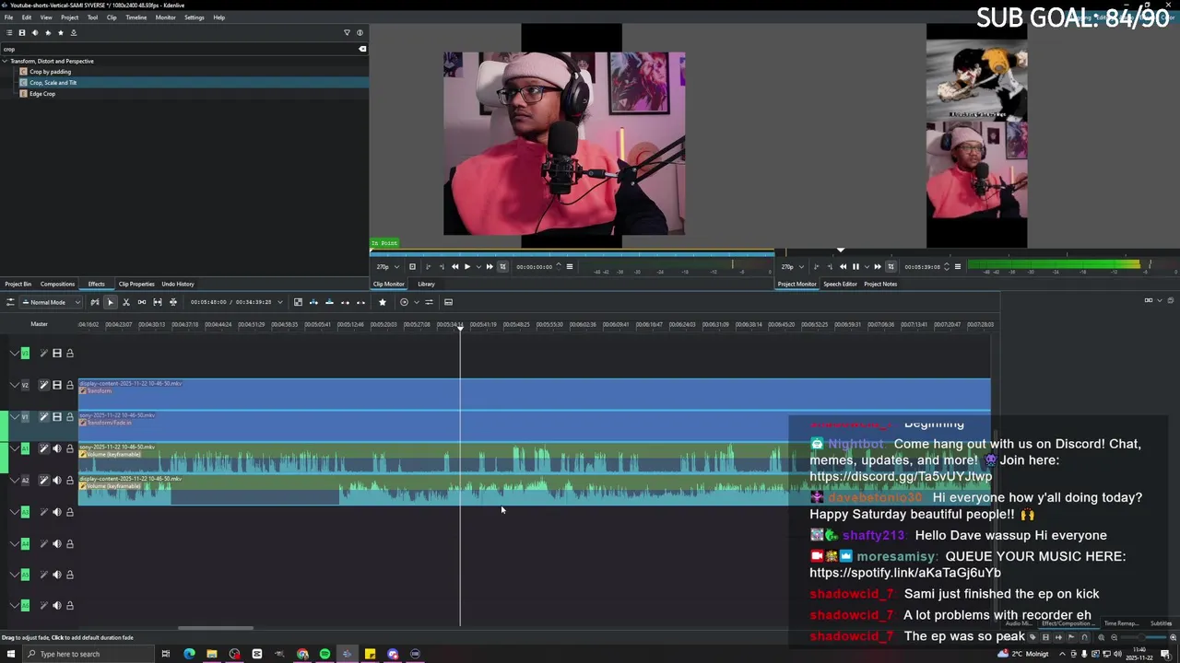This screenshot has width=1180, height=663.
Task: Collapse the V2 track chevron
Action: 14,385
